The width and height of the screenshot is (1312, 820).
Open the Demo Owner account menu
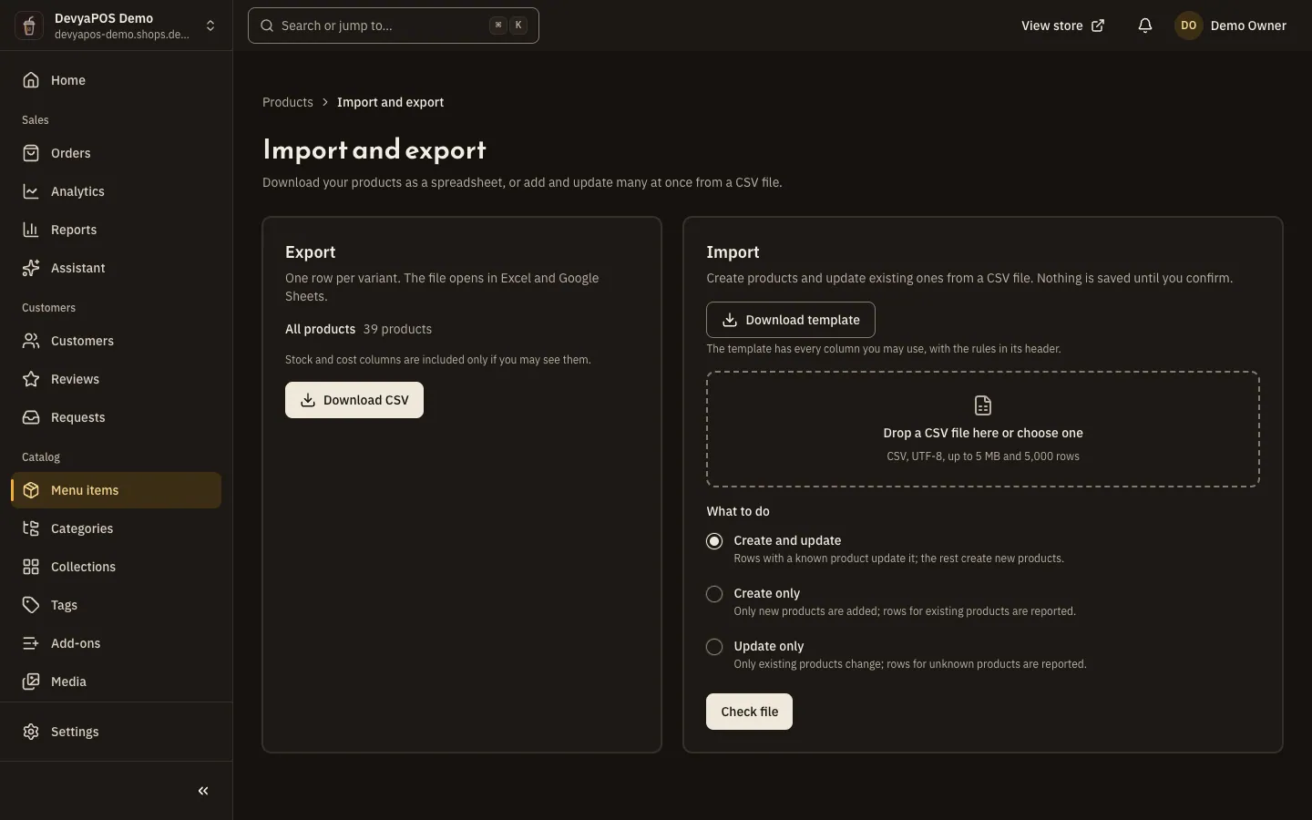click(1231, 26)
